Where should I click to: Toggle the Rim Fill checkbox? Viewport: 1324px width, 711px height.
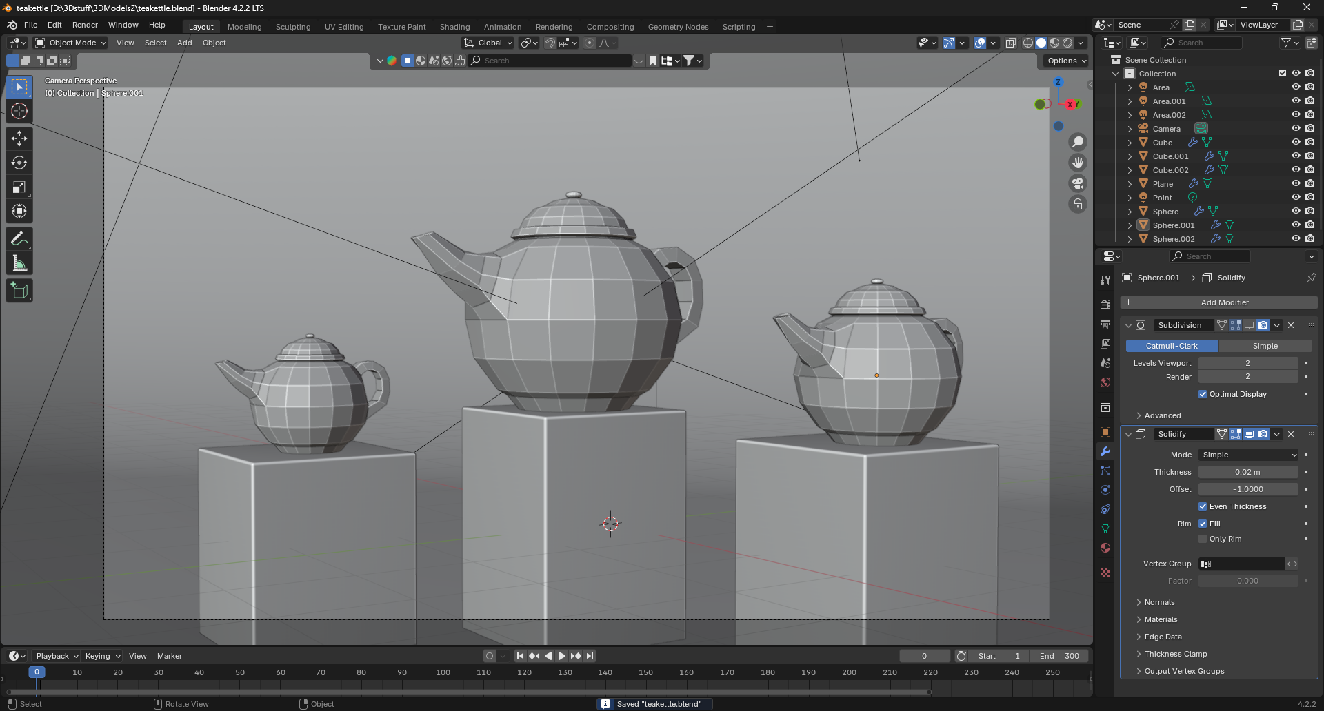click(1203, 524)
